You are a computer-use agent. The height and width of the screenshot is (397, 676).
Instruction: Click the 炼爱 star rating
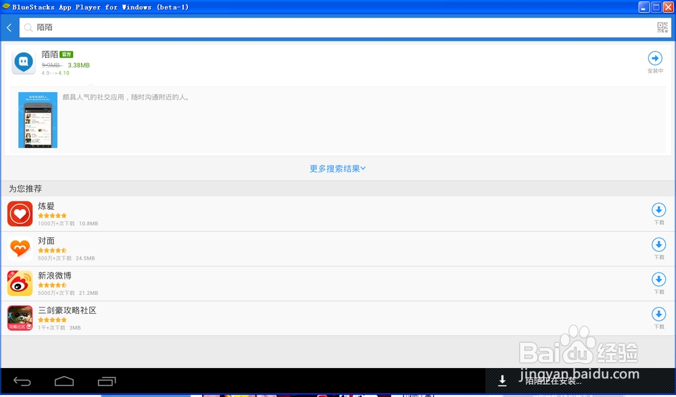(x=52, y=215)
